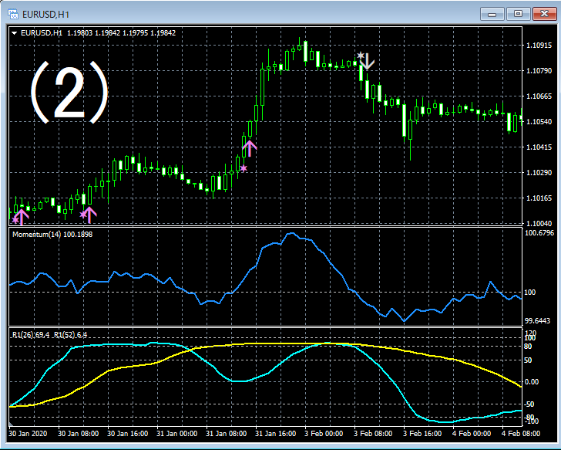Select the pink up arrow near 30 Jan 08:00
Screen dimensions: 561x450
point(89,215)
